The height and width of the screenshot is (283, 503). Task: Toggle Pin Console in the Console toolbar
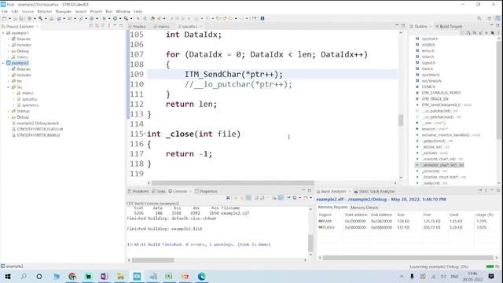[288, 198]
